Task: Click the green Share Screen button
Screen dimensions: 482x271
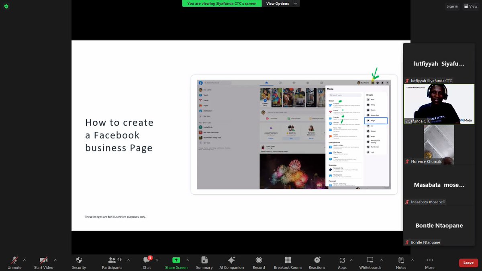Action: coord(176,263)
